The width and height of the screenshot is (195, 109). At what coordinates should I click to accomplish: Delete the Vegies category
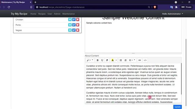click(78, 30)
